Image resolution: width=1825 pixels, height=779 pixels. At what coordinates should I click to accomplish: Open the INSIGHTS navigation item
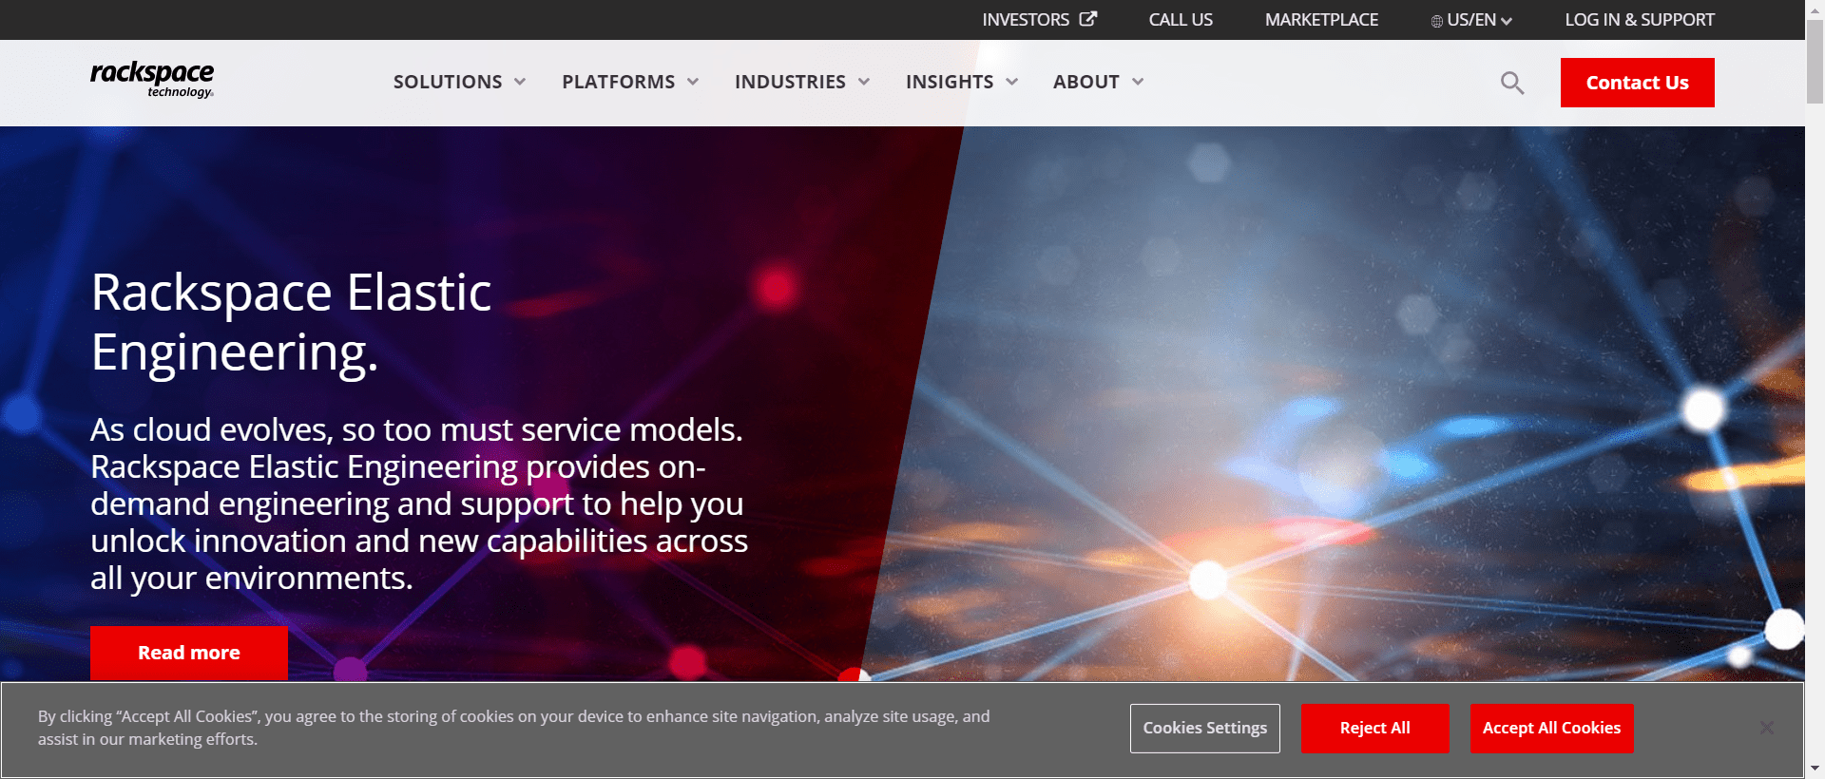[x=950, y=82]
